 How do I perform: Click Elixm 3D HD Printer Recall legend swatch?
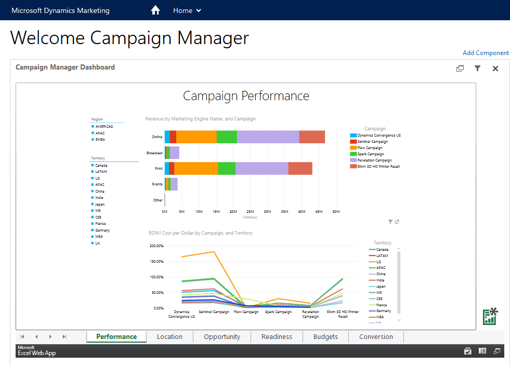pyautogui.click(x=353, y=166)
